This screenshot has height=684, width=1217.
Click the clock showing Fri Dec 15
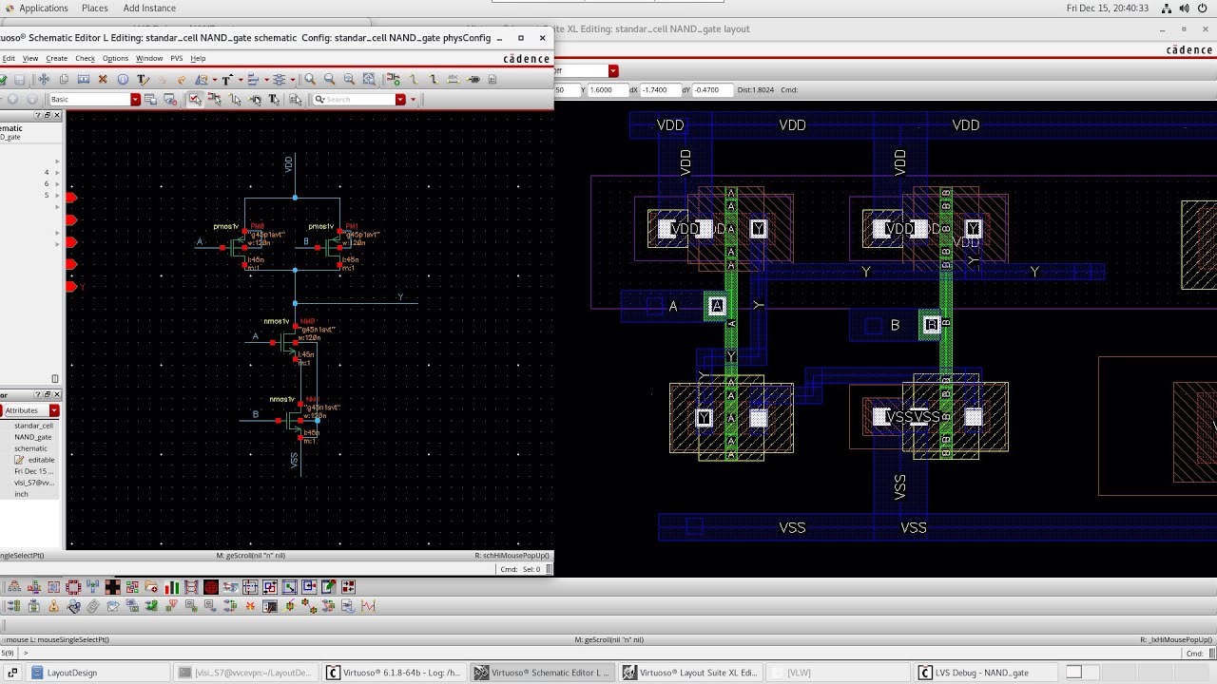[x=1108, y=8]
